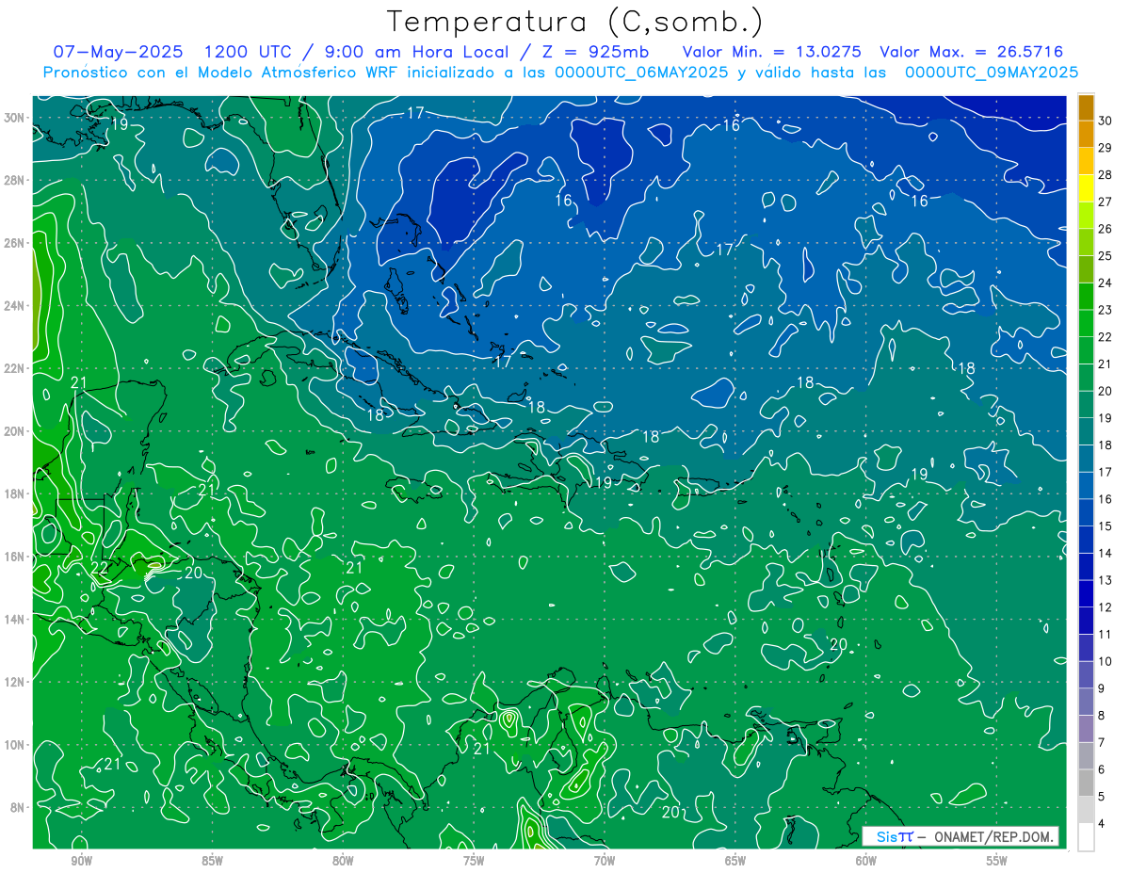
Task: Click the legend value '7'
Action: [1102, 742]
